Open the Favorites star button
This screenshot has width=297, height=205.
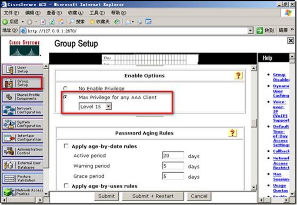[x=100, y=22]
